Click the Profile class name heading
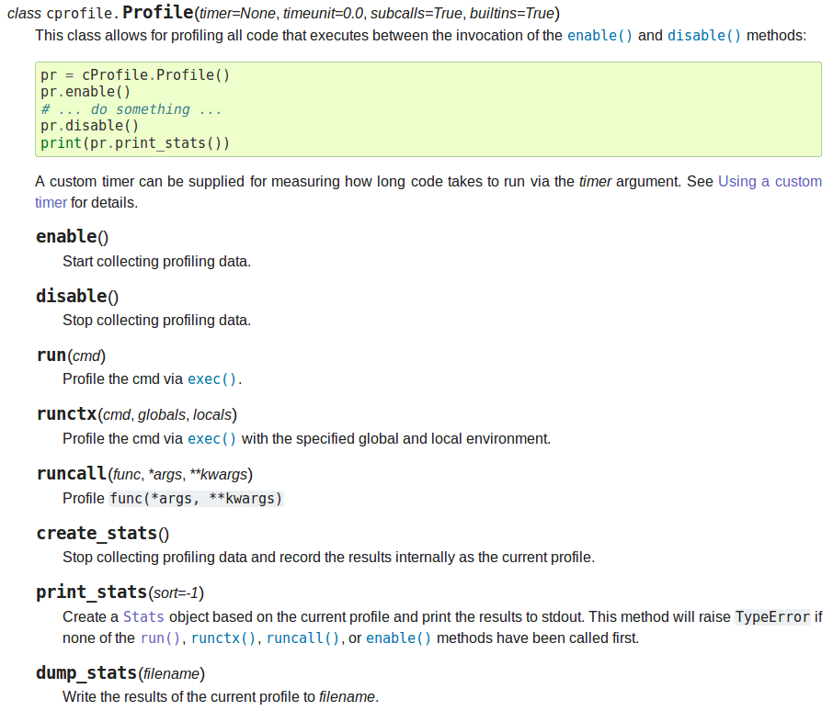 tap(158, 13)
